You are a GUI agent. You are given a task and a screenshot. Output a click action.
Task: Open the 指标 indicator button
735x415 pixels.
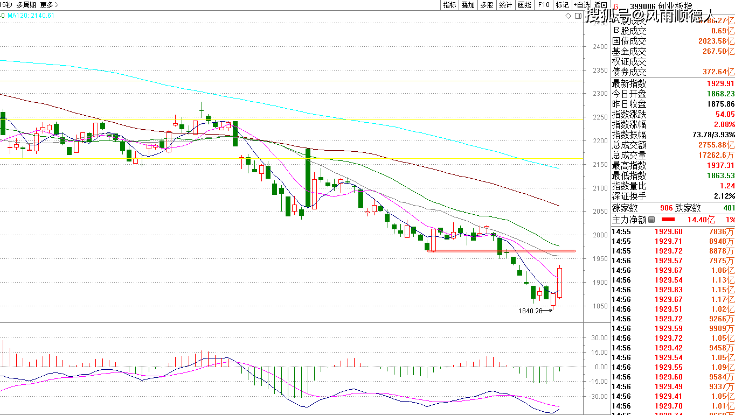tap(449, 5)
